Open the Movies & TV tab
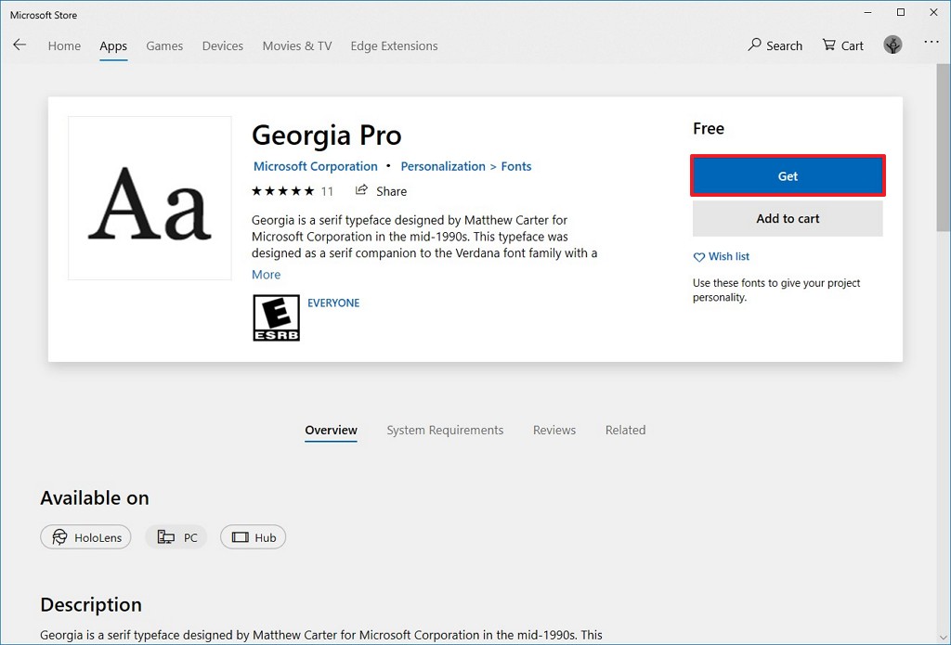 [297, 46]
